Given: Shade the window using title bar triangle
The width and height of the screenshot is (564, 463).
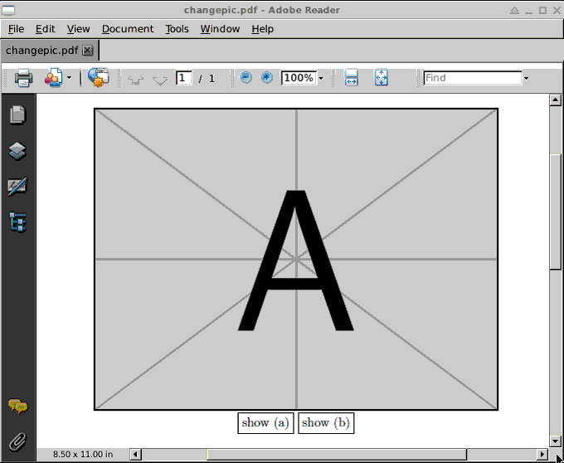Looking at the screenshot, I should (514, 10).
